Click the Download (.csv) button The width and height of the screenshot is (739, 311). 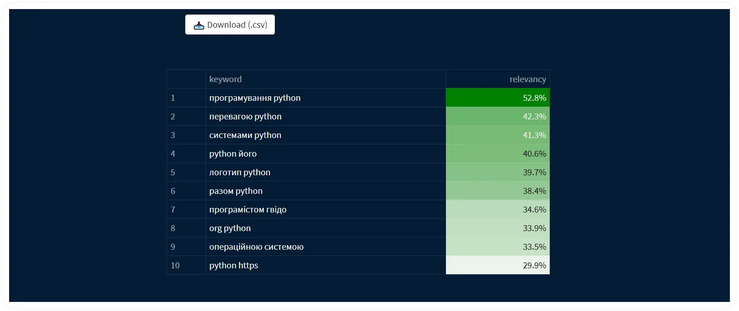click(230, 25)
